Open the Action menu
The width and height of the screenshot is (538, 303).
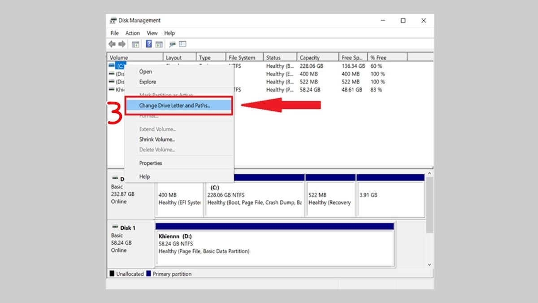(x=132, y=33)
